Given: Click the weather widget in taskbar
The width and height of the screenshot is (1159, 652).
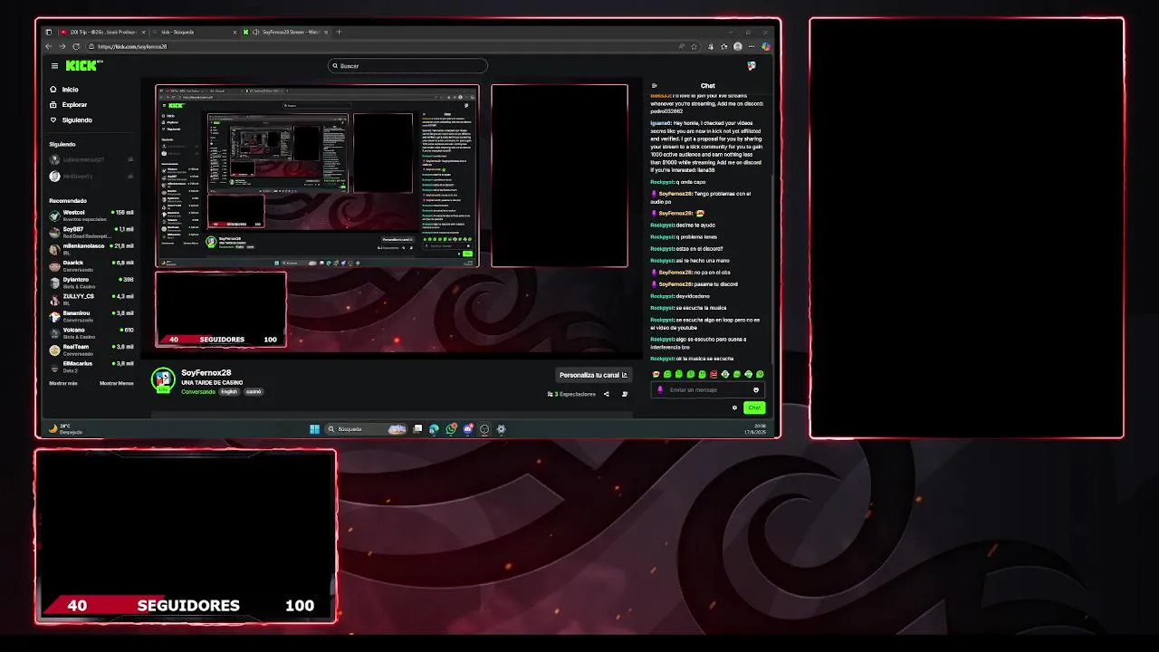Looking at the screenshot, I should point(65,429).
